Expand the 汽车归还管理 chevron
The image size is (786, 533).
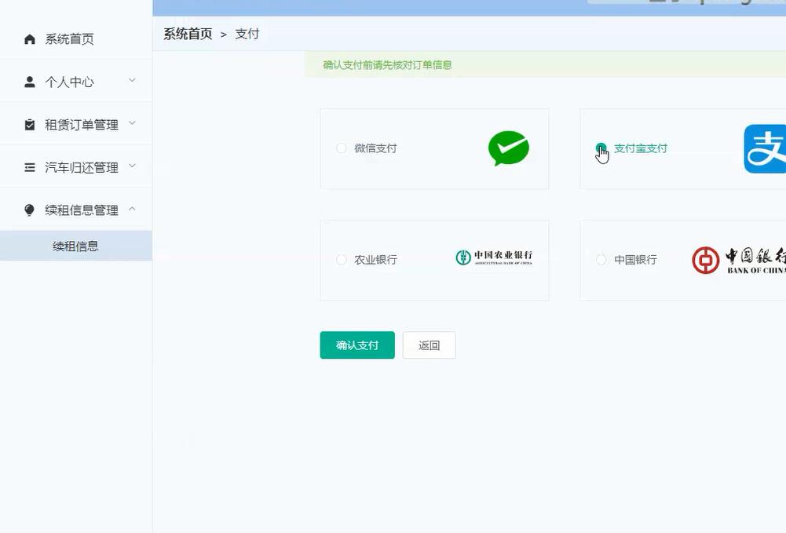[132, 166]
